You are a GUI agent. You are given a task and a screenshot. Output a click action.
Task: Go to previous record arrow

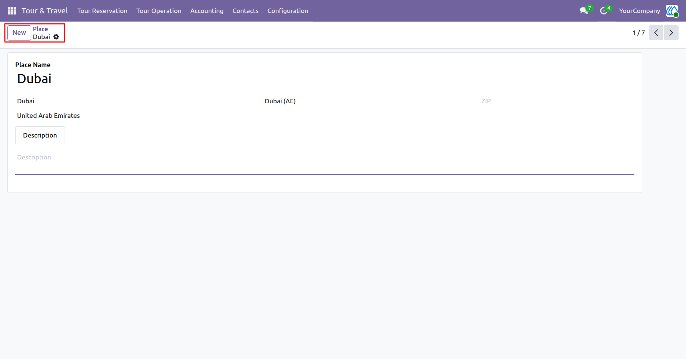[x=656, y=33]
